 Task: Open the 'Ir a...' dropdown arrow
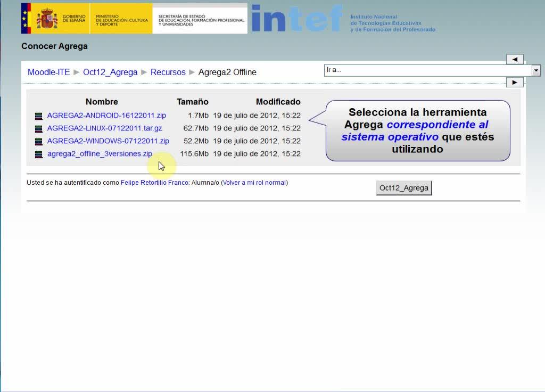(x=536, y=71)
